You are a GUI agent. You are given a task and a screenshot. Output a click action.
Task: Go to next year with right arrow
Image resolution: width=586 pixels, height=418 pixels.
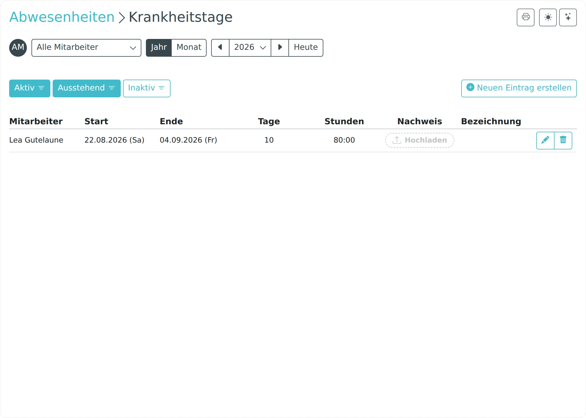tap(280, 48)
